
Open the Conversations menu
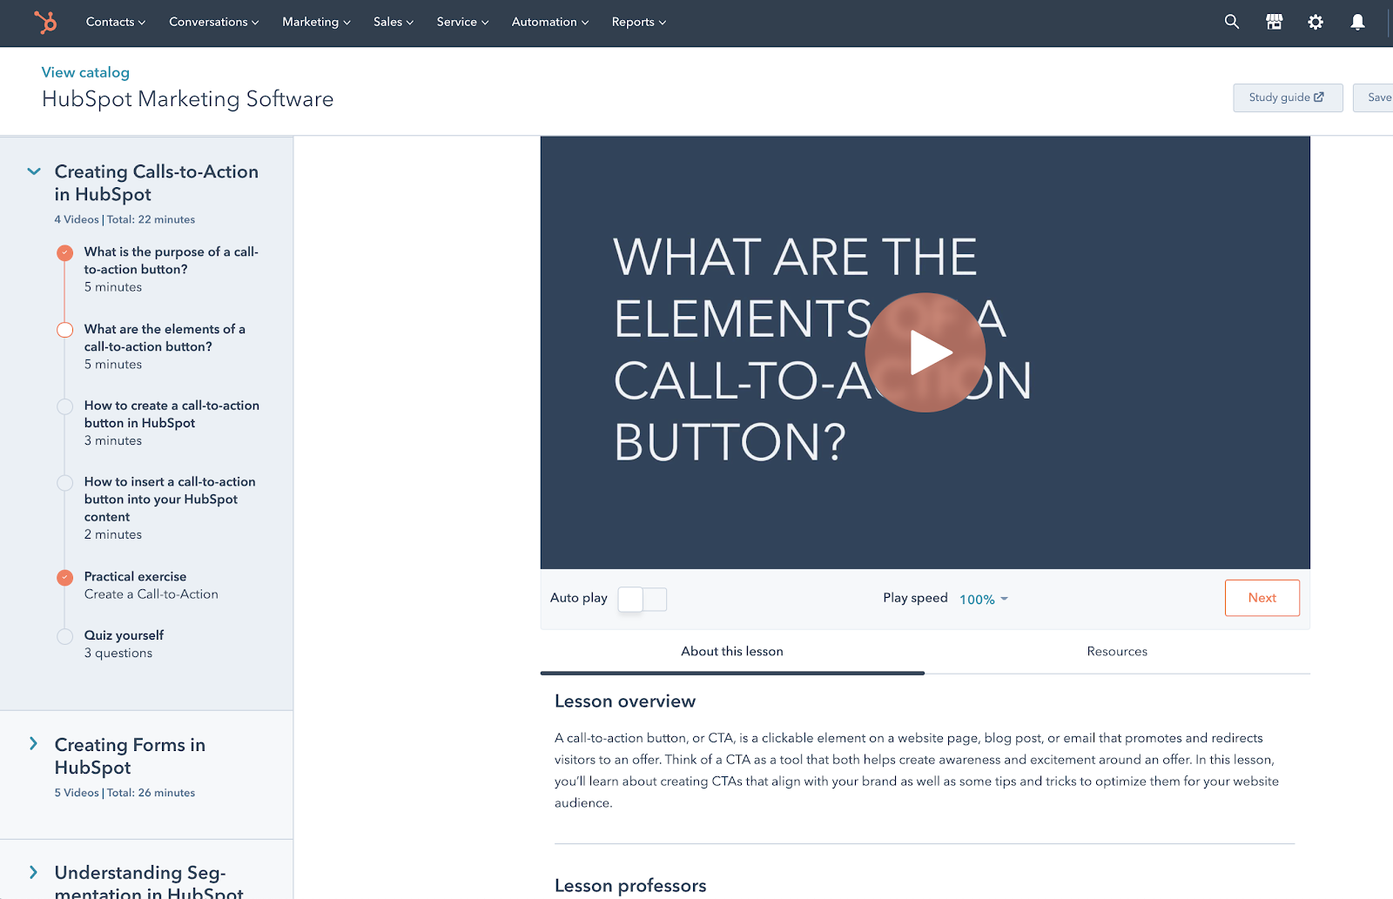click(214, 22)
